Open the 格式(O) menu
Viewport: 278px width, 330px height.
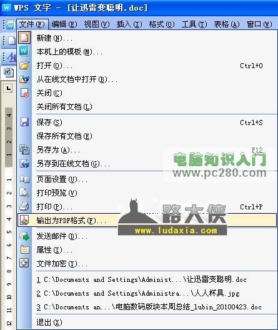162,24
